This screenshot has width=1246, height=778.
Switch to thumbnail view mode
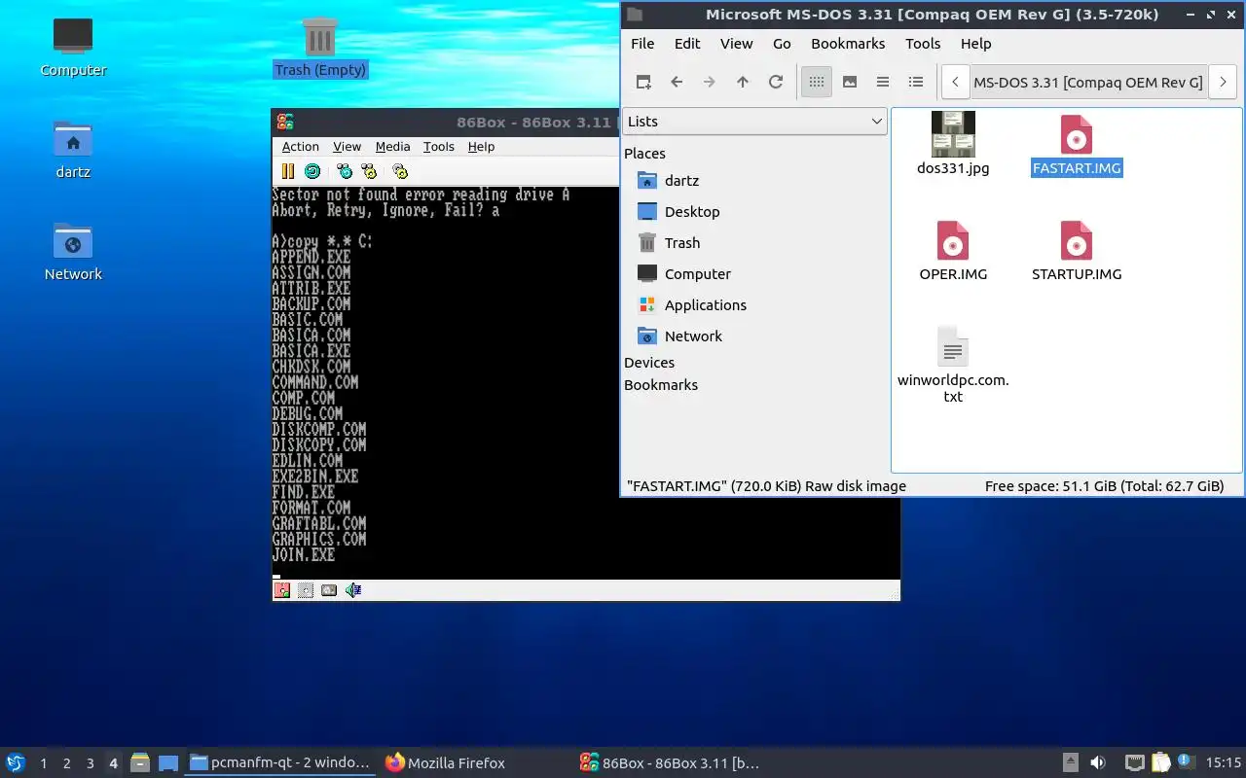coord(850,82)
